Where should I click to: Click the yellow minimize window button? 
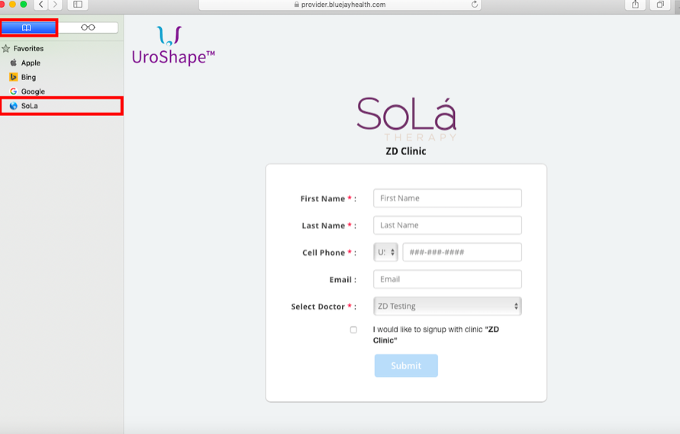click(12, 4)
